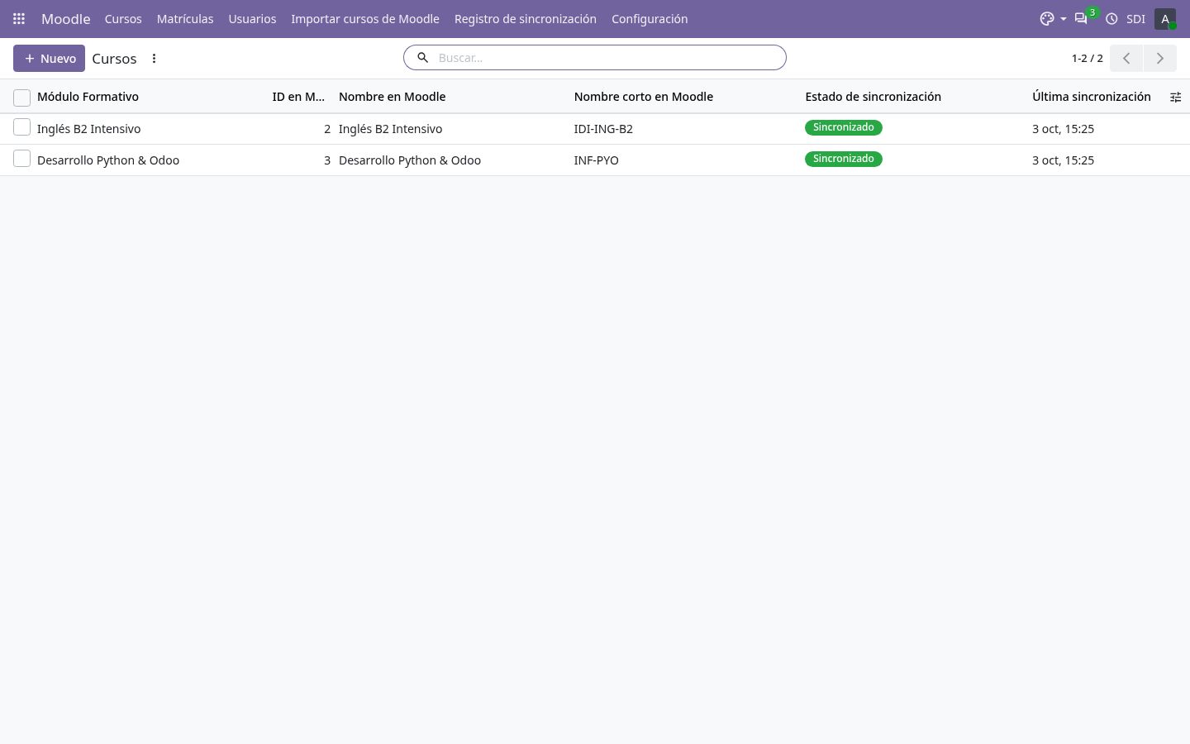Sort by Nombre corto en Moodle header

[x=643, y=97]
